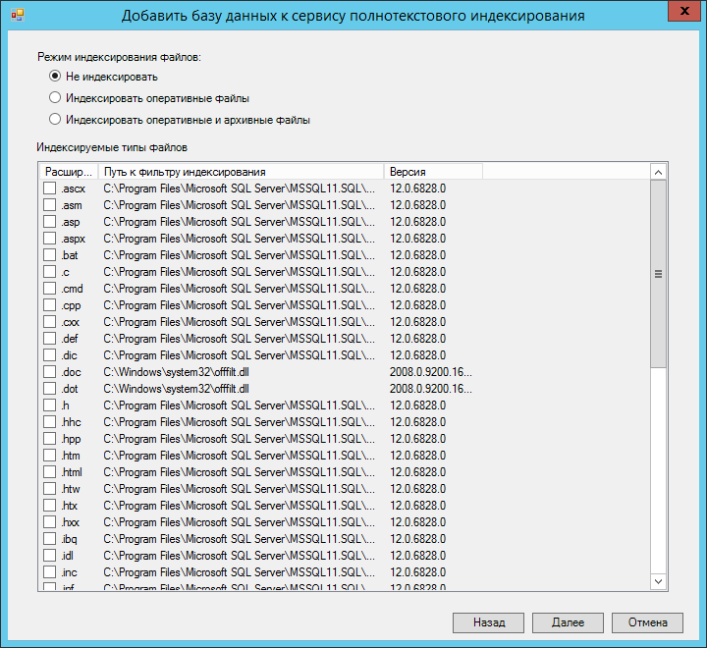Sort by the "Расшир..." column header
Image resolution: width=707 pixels, height=648 pixels.
coord(68,172)
